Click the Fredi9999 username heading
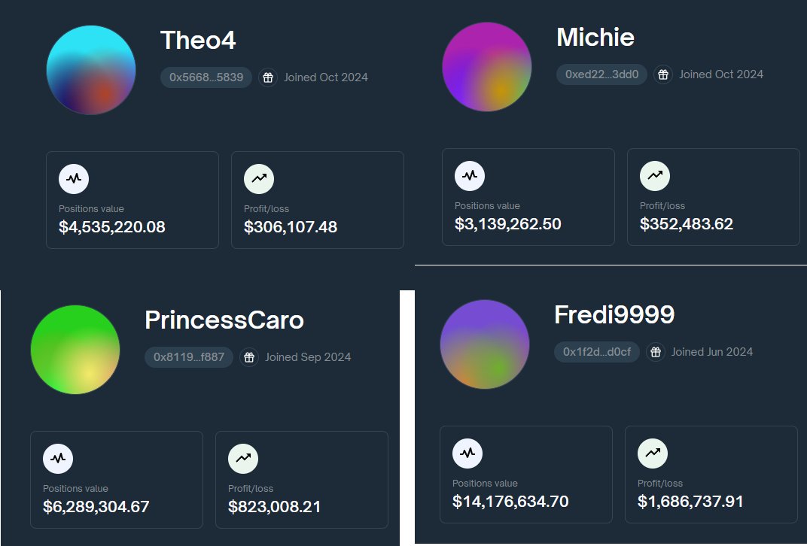Screen dimensions: 807x546 614,314
